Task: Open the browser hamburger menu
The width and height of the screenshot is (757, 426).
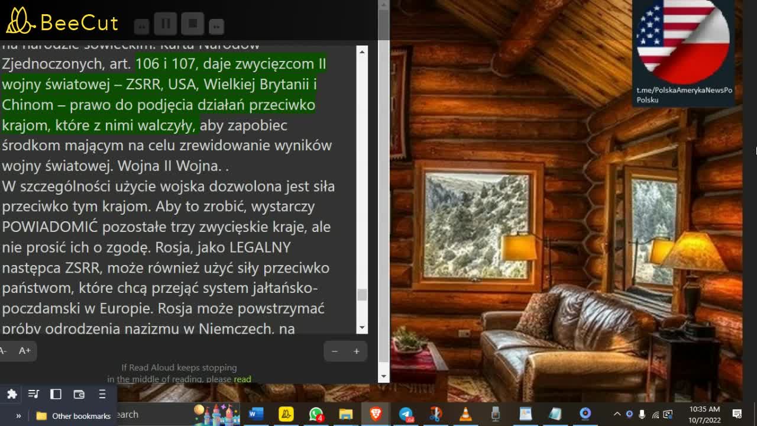Action: click(102, 394)
